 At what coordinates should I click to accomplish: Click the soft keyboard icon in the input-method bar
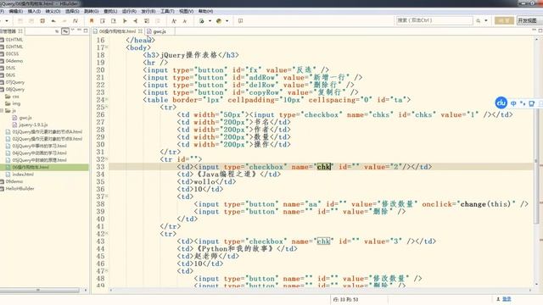pos(532,103)
